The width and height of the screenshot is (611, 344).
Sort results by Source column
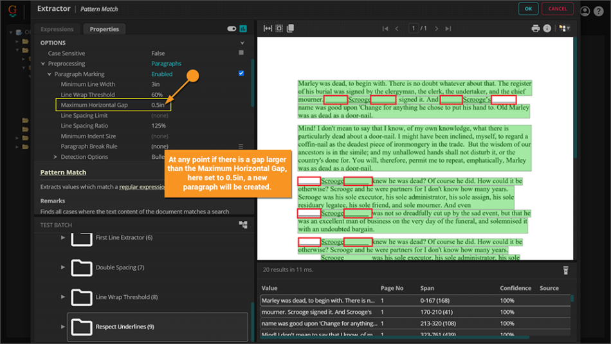[549, 288]
